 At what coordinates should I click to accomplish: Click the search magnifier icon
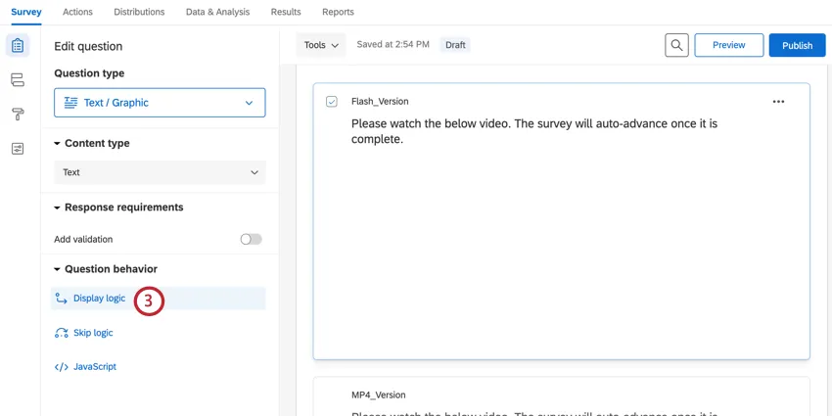tap(676, 45)
